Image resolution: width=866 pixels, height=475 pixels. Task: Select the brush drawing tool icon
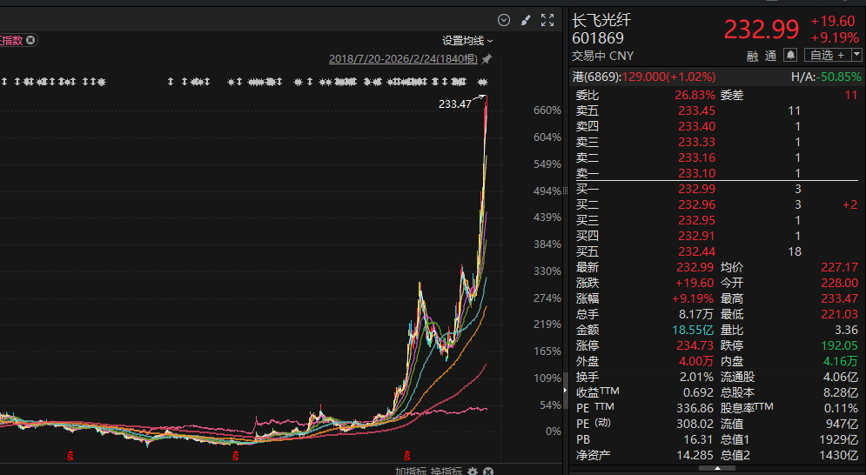(x=525, y=20)
